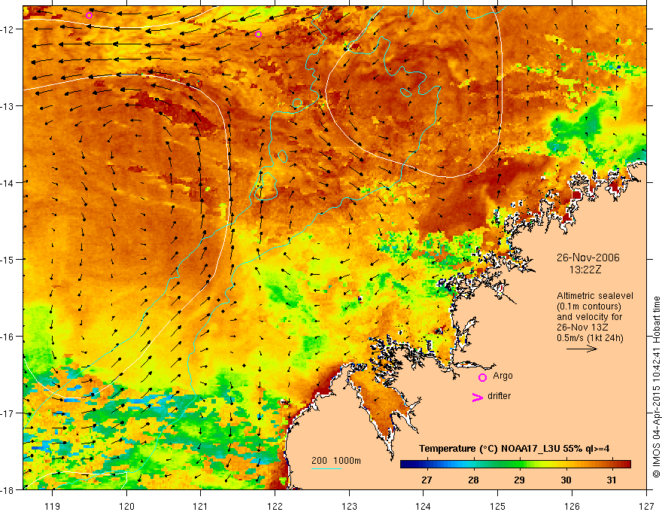Viewport: 662px width, 512px height.
Task: Click the text '(0.1m contours)'
Action: [x=589, y=306]
